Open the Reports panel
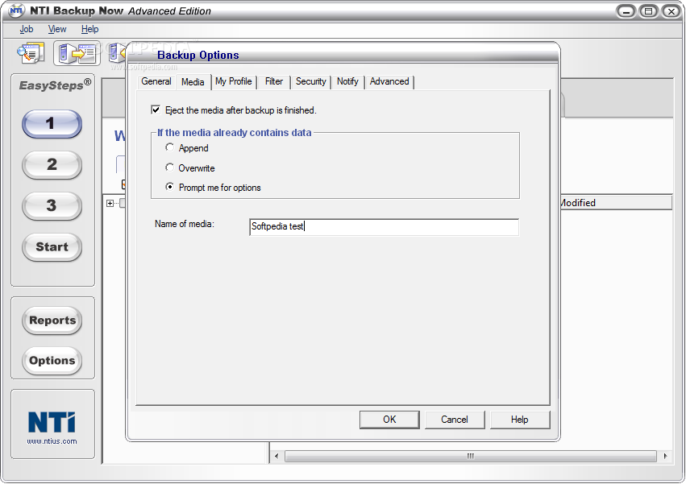The image size is (686, 484). [x=52, y=321]
